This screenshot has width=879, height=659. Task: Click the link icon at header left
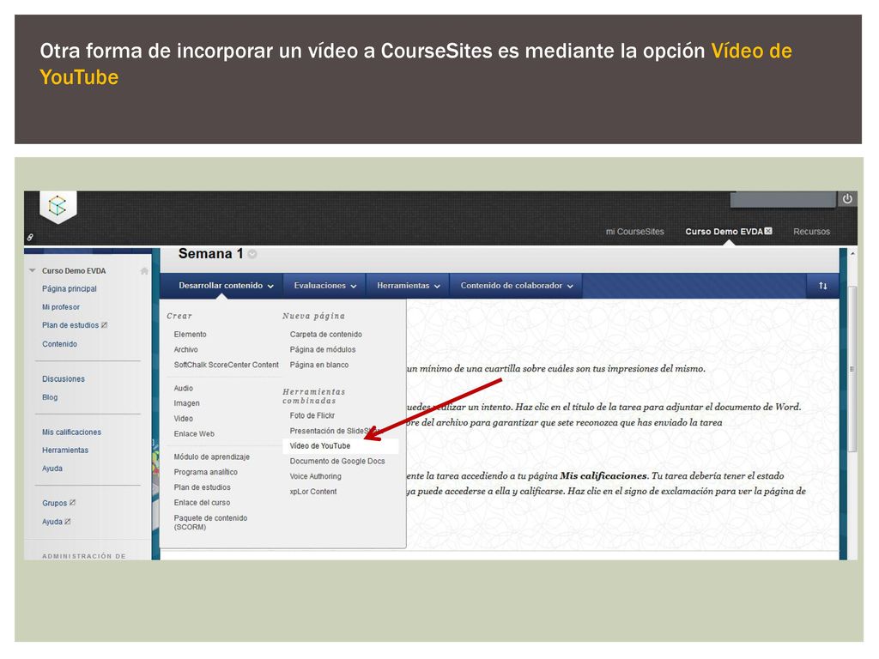pyautogui.click(x=30, y=238)
